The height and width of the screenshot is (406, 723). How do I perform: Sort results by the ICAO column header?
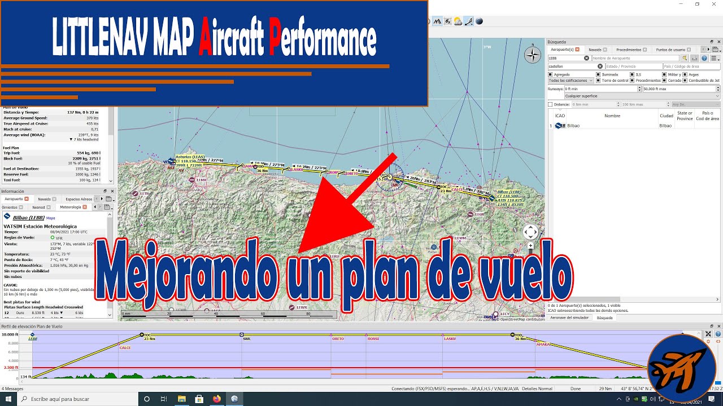point(560,116)
